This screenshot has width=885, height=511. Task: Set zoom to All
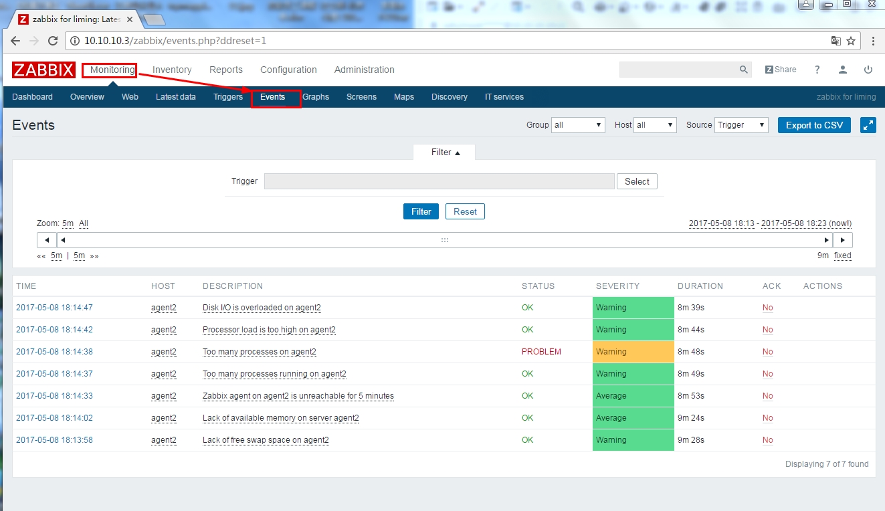click(84, 223)
